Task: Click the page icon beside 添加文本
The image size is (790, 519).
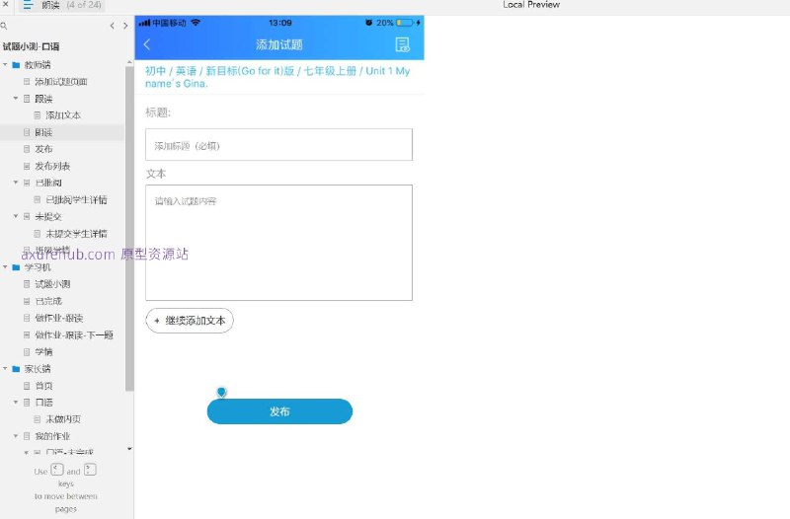Action: tap(38, 115)
